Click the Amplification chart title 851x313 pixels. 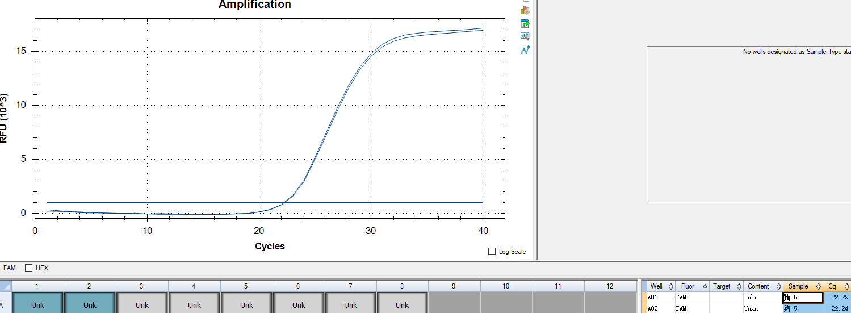[x=255, y=5]
